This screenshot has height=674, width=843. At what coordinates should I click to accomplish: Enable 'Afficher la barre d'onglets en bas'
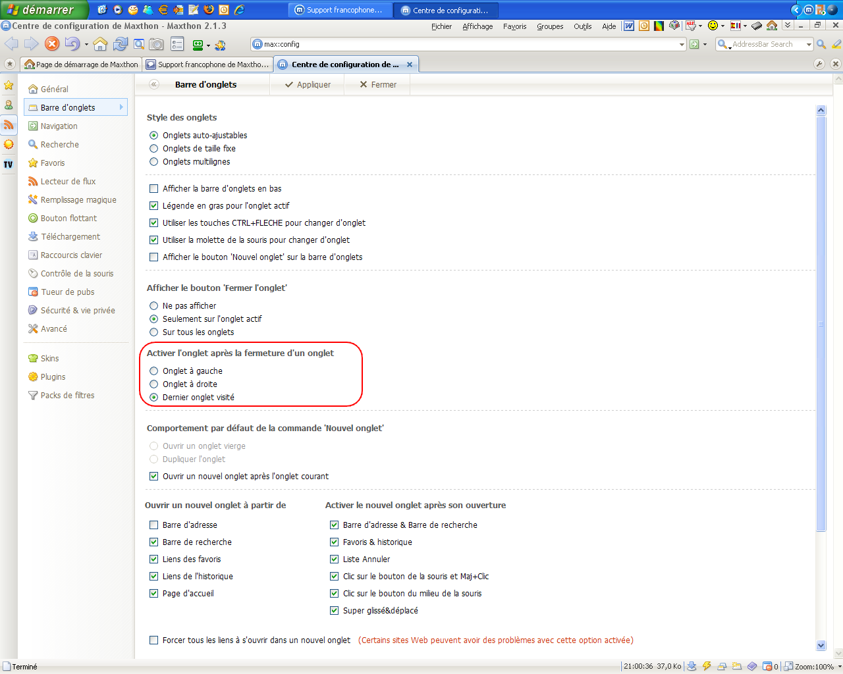point(154,189)
